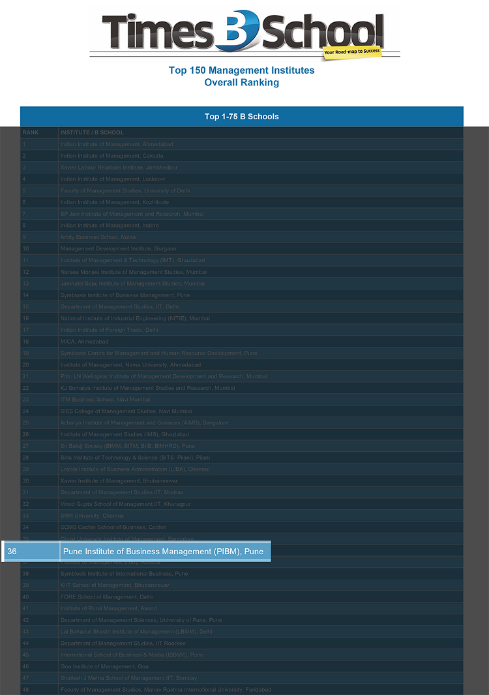This screenshot has height=695, width=489.
Task: Click SCMS Cochin School of Business
Action: point(113,527)
